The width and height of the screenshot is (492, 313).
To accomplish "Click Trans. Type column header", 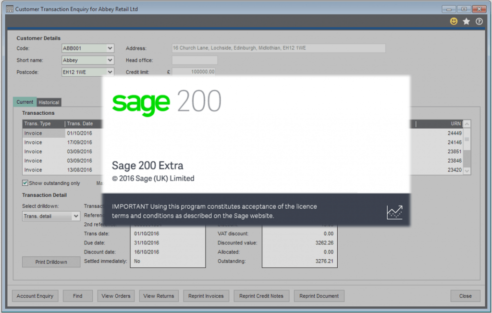I will [44, 123].
